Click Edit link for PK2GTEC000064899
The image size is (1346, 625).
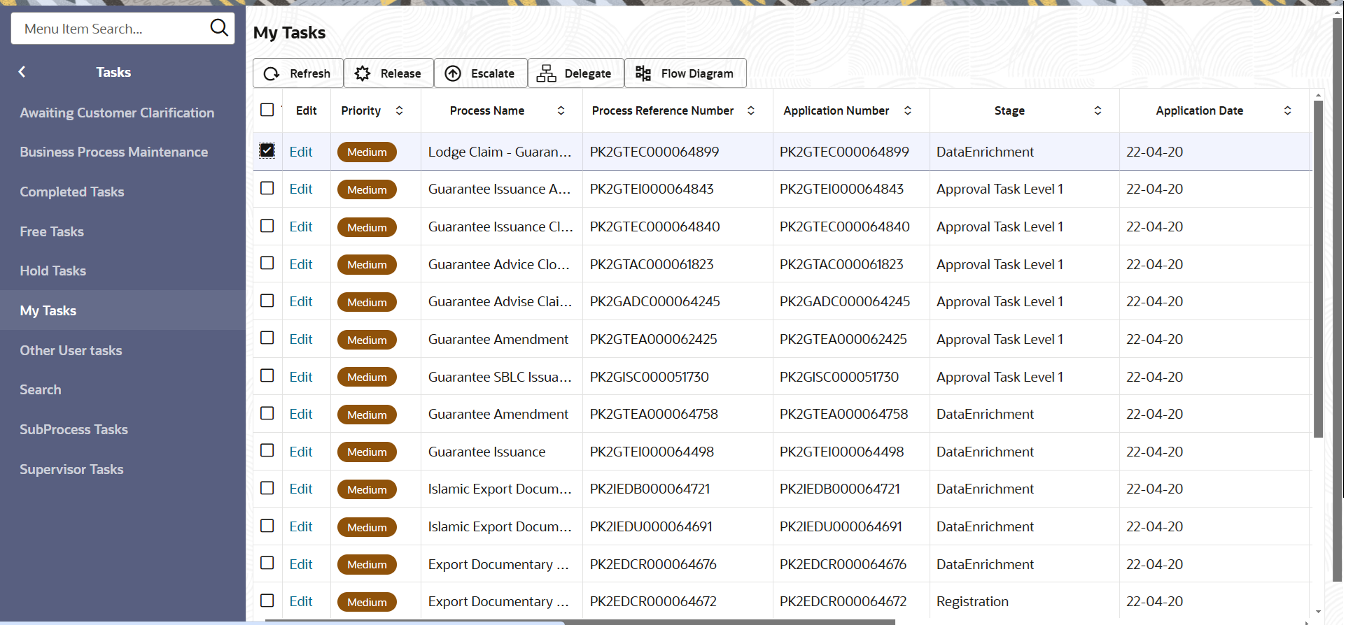(301, 152)
